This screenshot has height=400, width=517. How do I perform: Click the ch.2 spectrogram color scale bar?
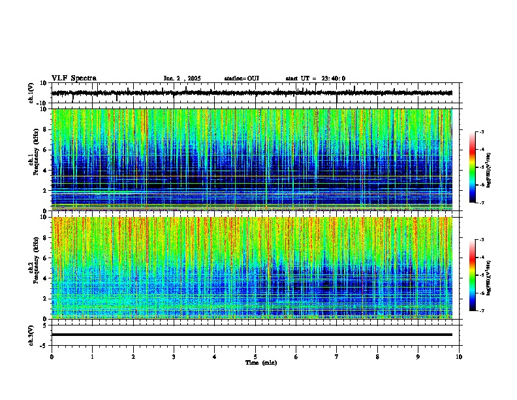tap(473, 275)
